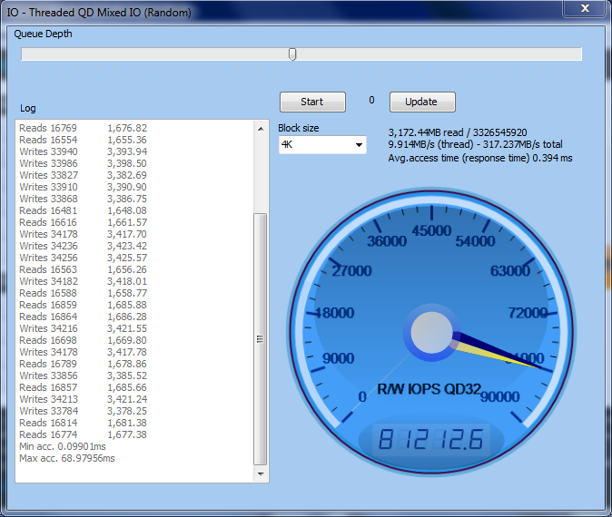This screenshot has width=612, height=517.
Task: Click the log scrollbar down arrow
Action: [262, 474]
